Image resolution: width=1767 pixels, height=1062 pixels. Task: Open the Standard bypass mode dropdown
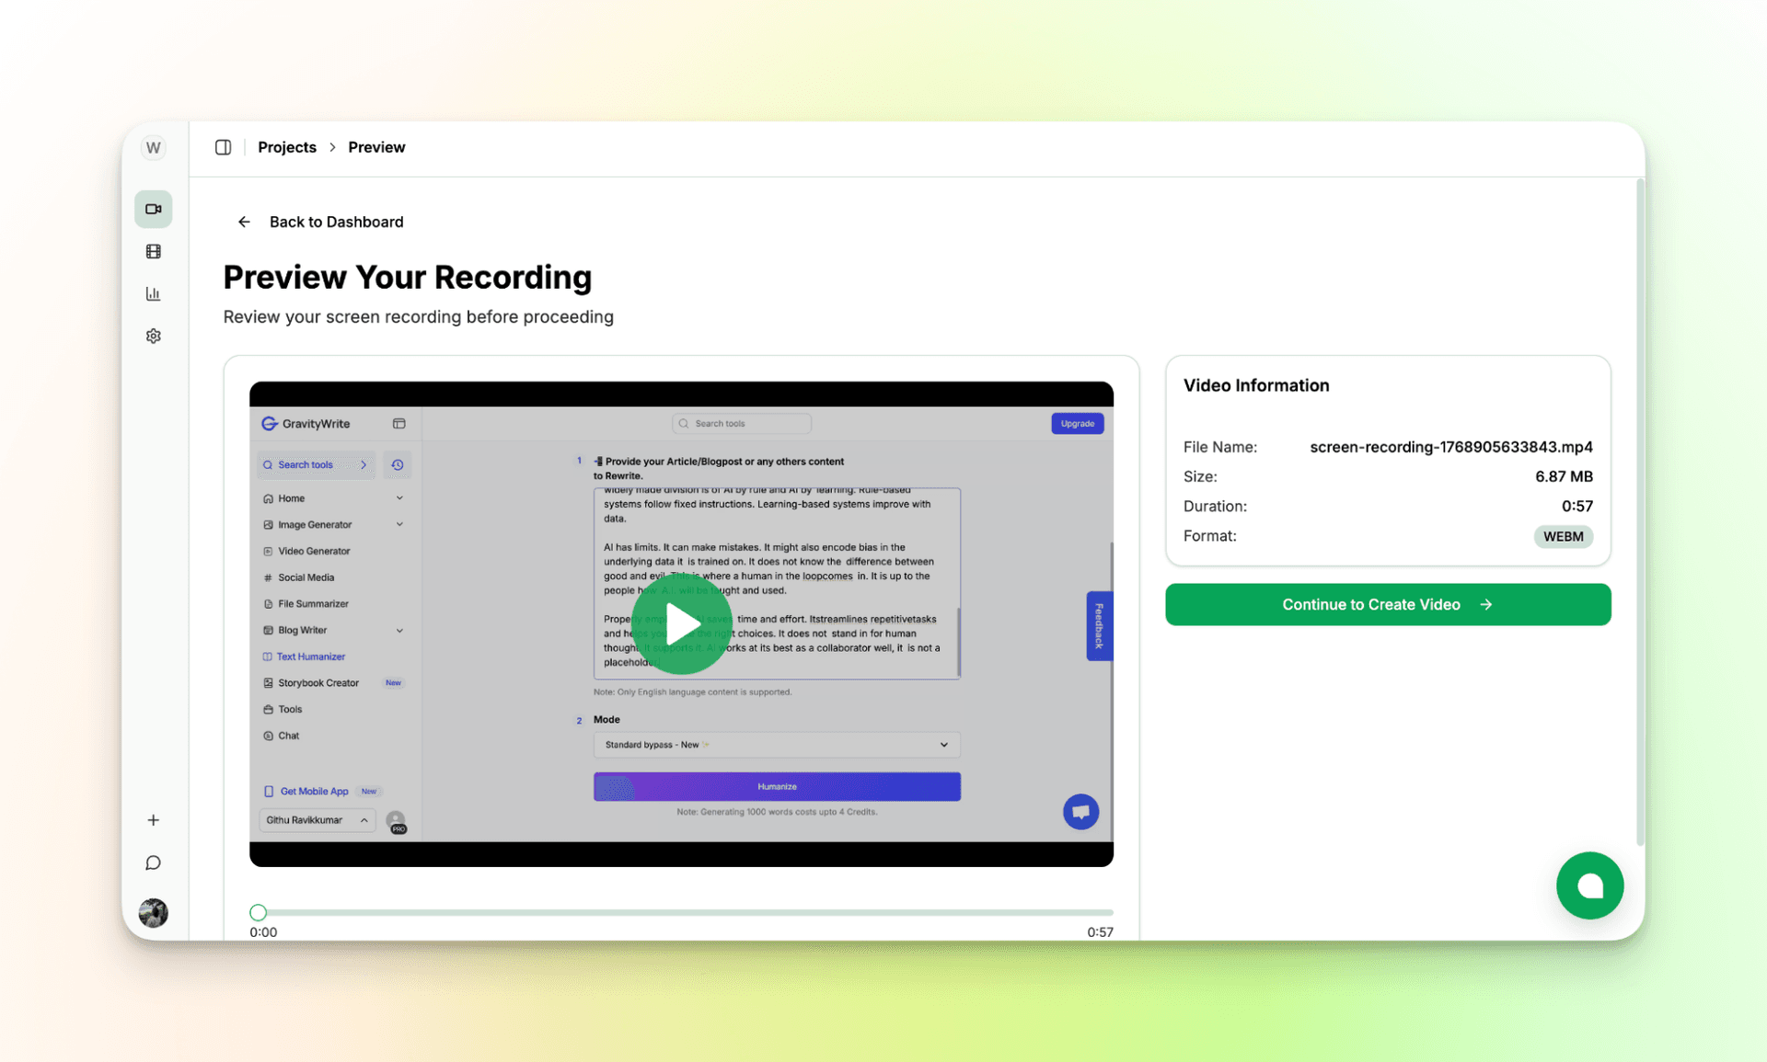point(776,744)
